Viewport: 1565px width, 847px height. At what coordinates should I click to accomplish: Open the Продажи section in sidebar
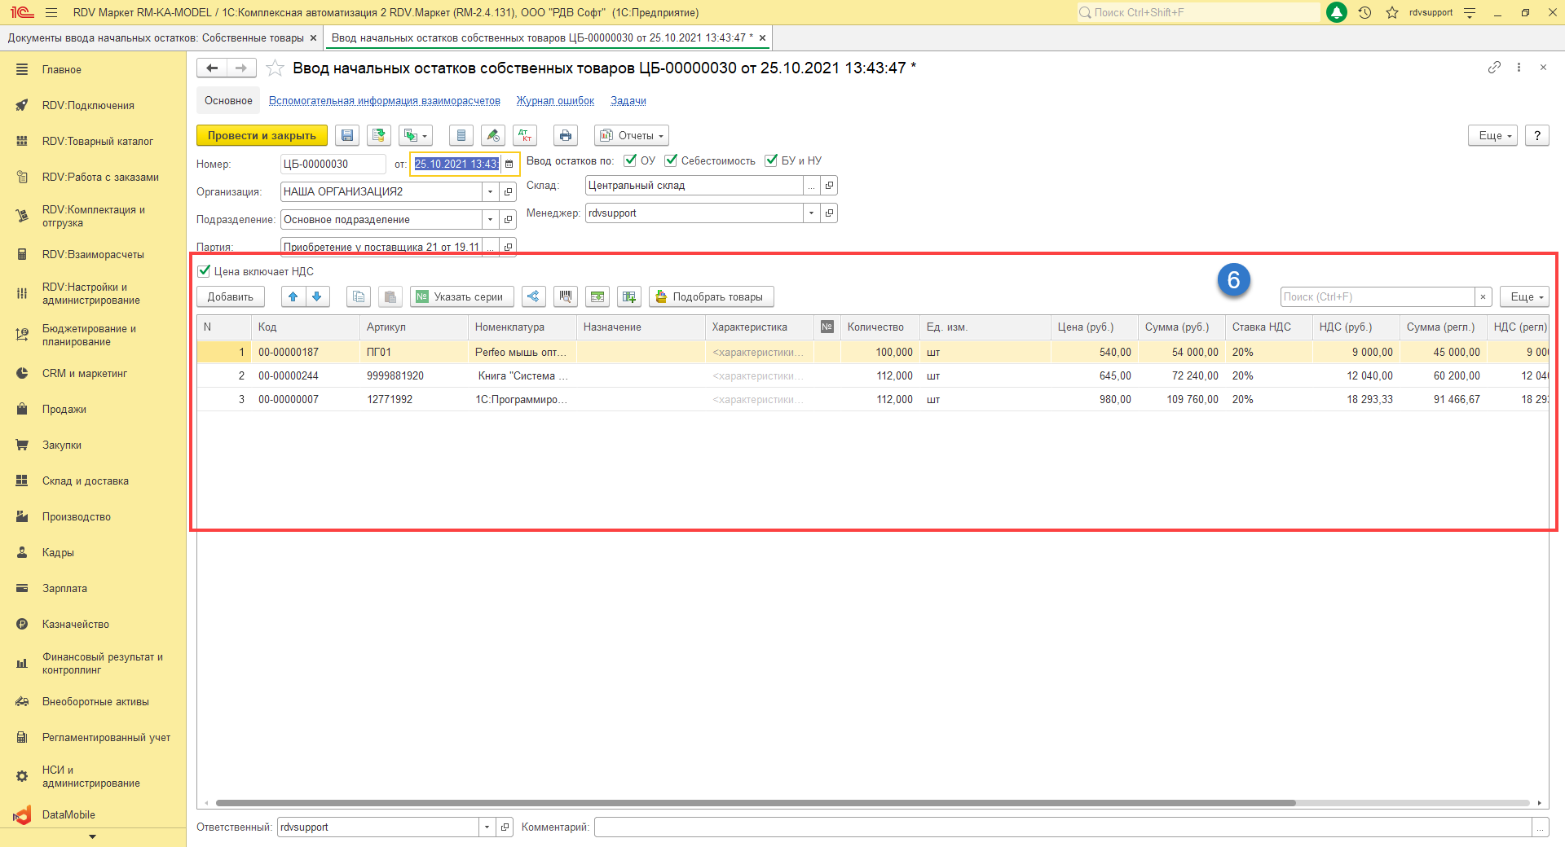64,409
